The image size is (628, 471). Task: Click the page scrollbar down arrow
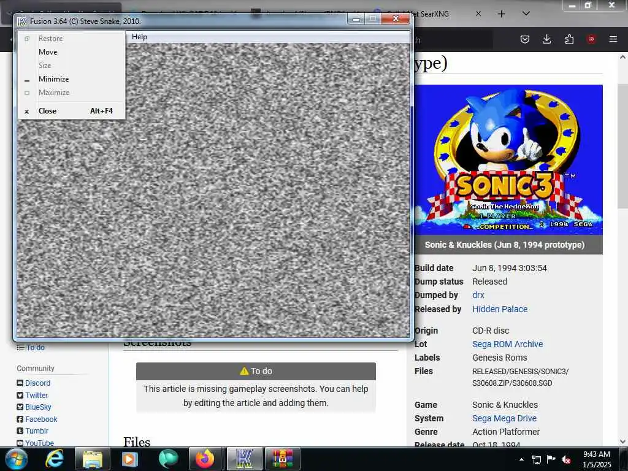click(622, 442)
